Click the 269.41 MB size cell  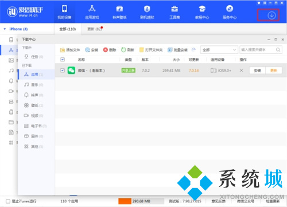pyautogui.click(x=172, y=71)
